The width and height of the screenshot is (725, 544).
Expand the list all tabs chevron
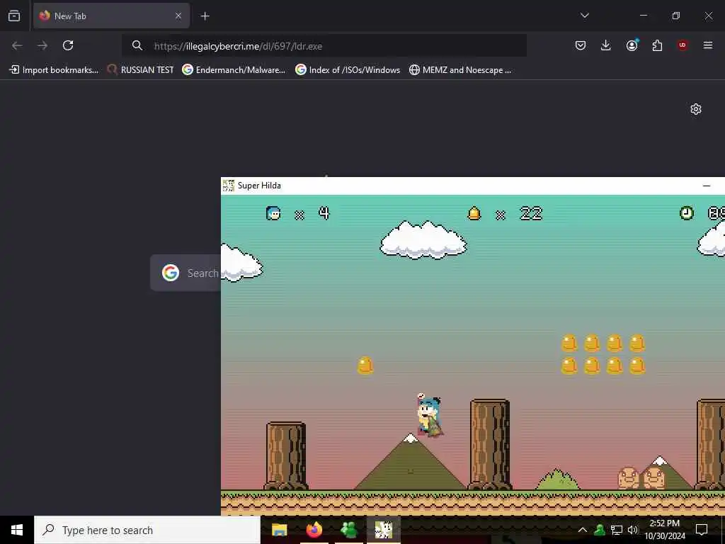pos(584,16)
